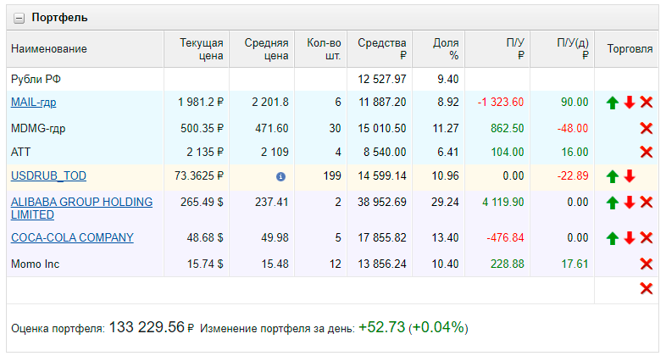
Task: Click MDMG-гдр quantity 30
Action: coord(336,128)
